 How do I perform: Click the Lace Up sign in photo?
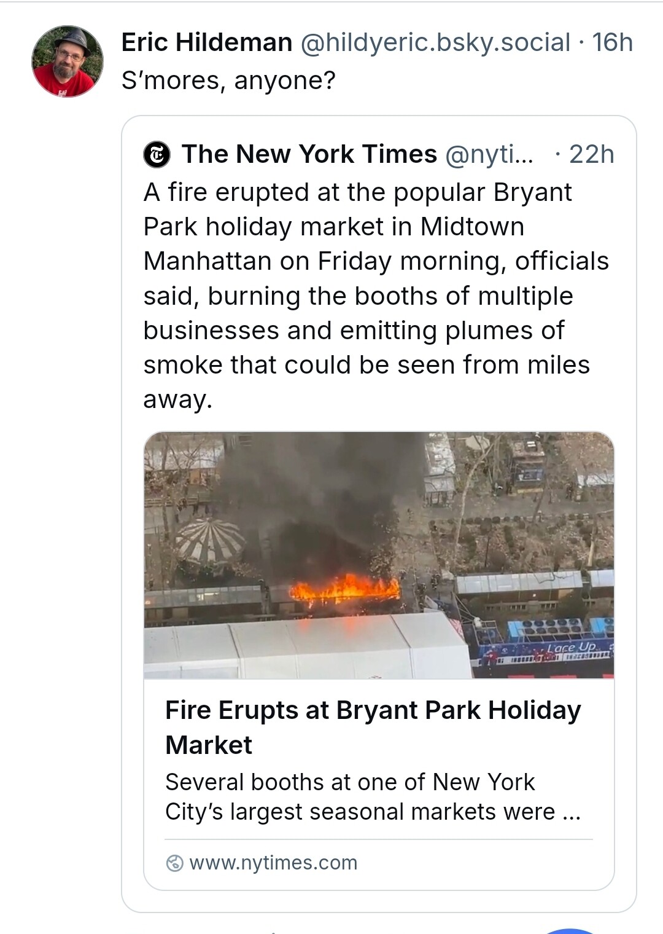pos(571,648)
